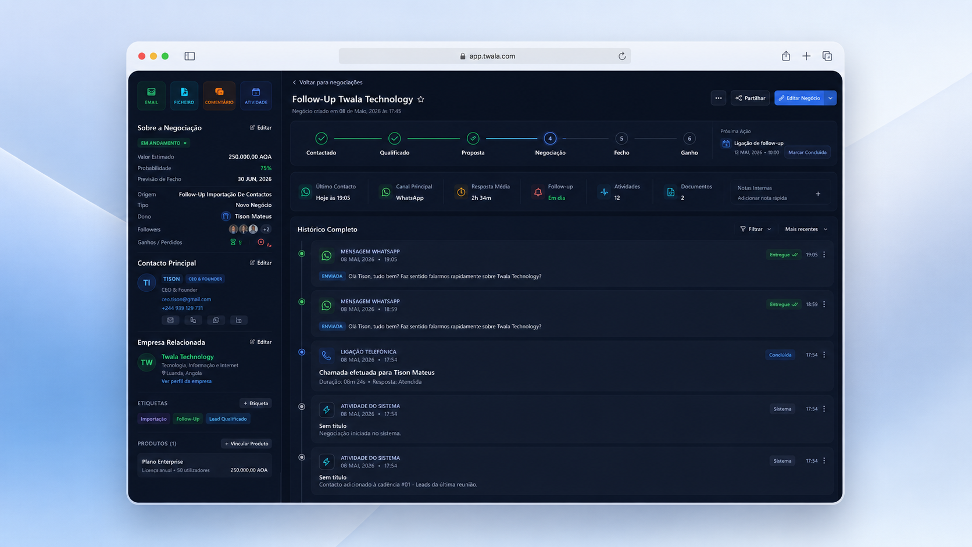Screen dimensions: 972x547
Task: Click Ver perfil da empresa
Action: (x=187, y=381)
